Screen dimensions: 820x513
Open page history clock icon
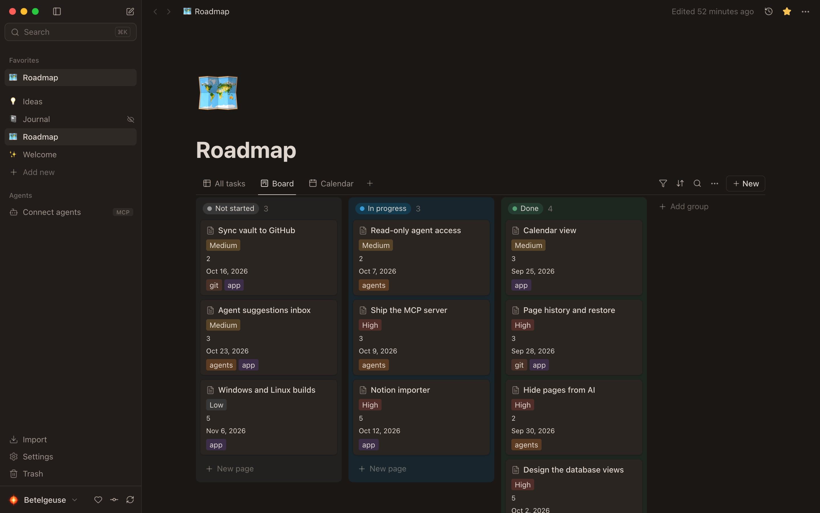pyautogui.click(x=768, y=11)
